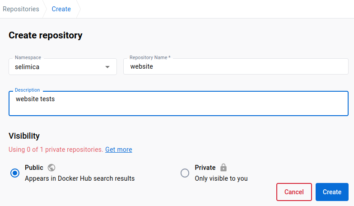The image size is (354, 206).
Task: Click the blue Create button
Action: (332, 192)
